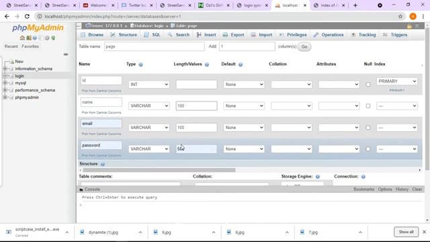
Task: Click help icon beside Structure label
Action: (103, 164)
